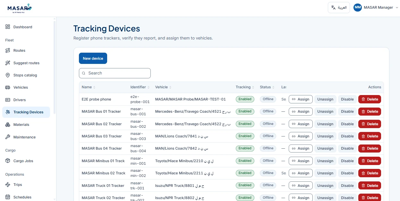Viewport: 400px width, 201px height.
Task: Open the Dashboard sidebar icon
Action: click(8, 27)
